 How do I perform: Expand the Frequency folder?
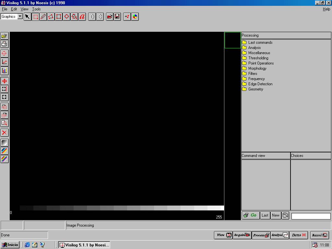click(254, 79)
